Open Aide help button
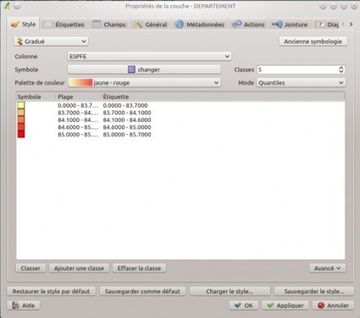 (24, 305)
